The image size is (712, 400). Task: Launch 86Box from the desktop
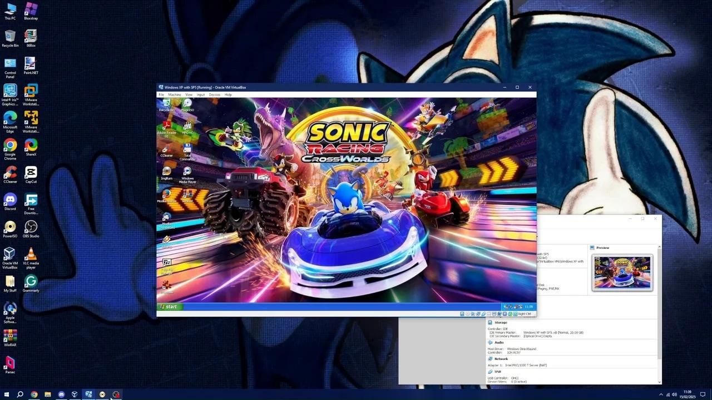click(31, 39)
